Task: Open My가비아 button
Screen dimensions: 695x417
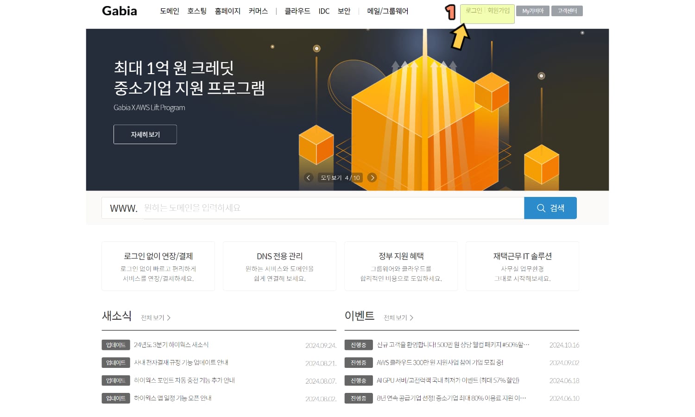Action: 533,11
